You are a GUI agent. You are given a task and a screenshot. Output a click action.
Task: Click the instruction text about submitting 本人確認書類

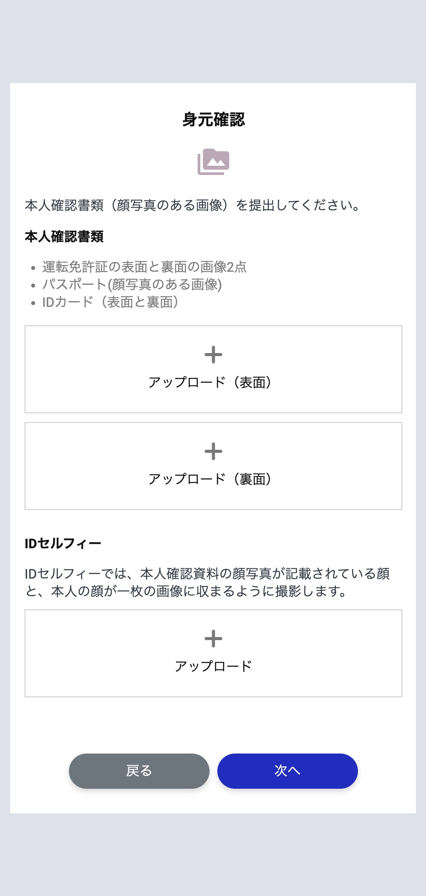tap(192, 205)
